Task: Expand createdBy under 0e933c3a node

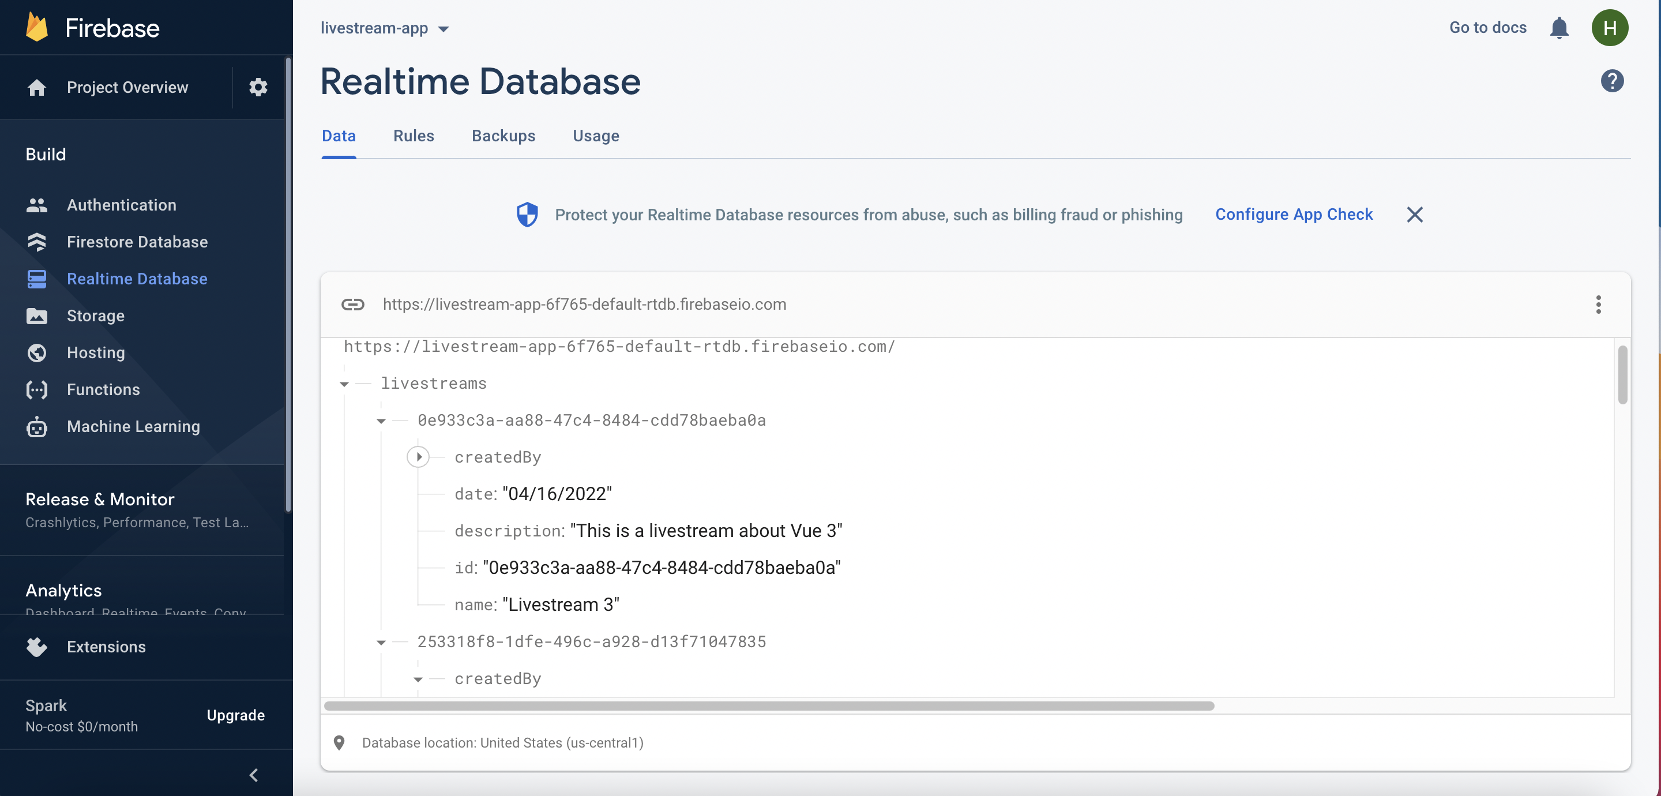Action: [418, 457]
